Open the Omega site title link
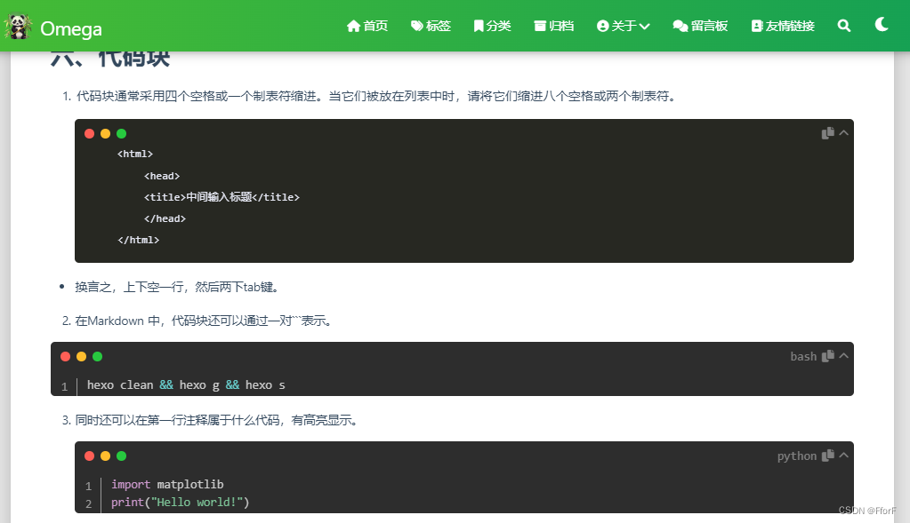 pos(71,29)
